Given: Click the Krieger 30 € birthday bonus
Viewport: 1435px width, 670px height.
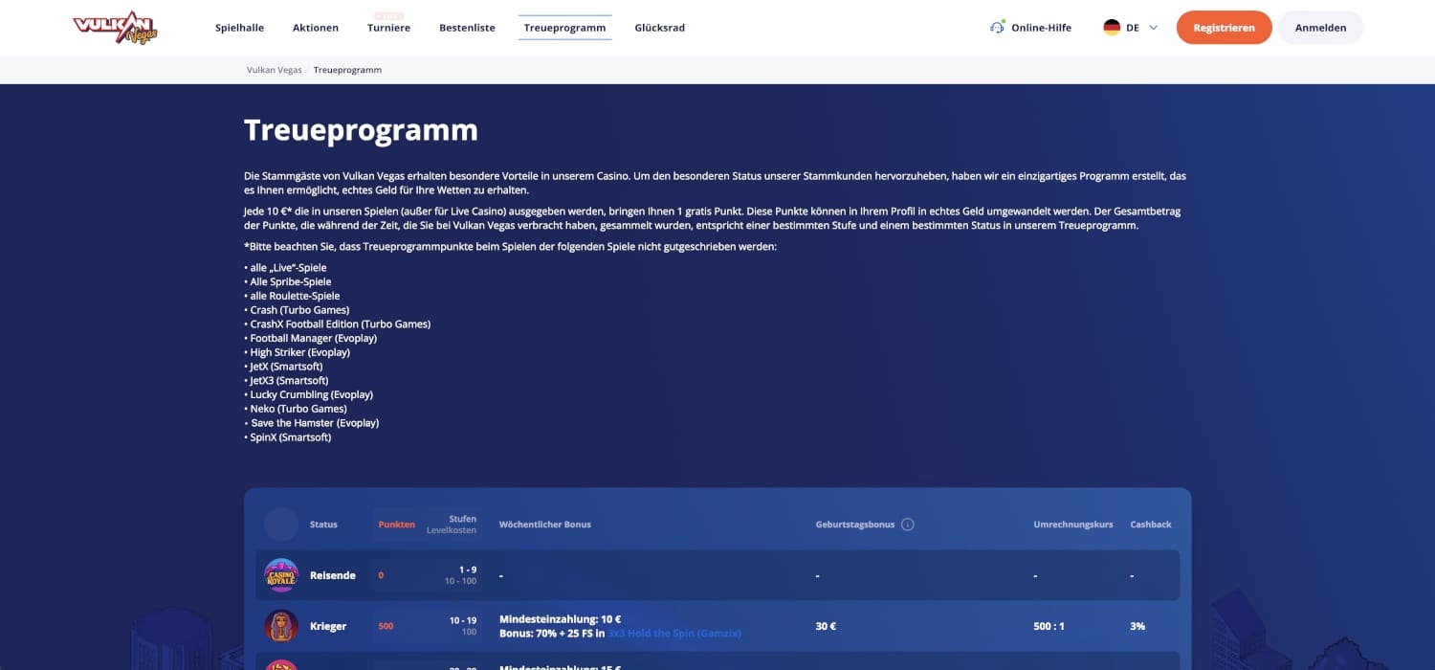Looking at the screenshot, I should tap(826, 626).
